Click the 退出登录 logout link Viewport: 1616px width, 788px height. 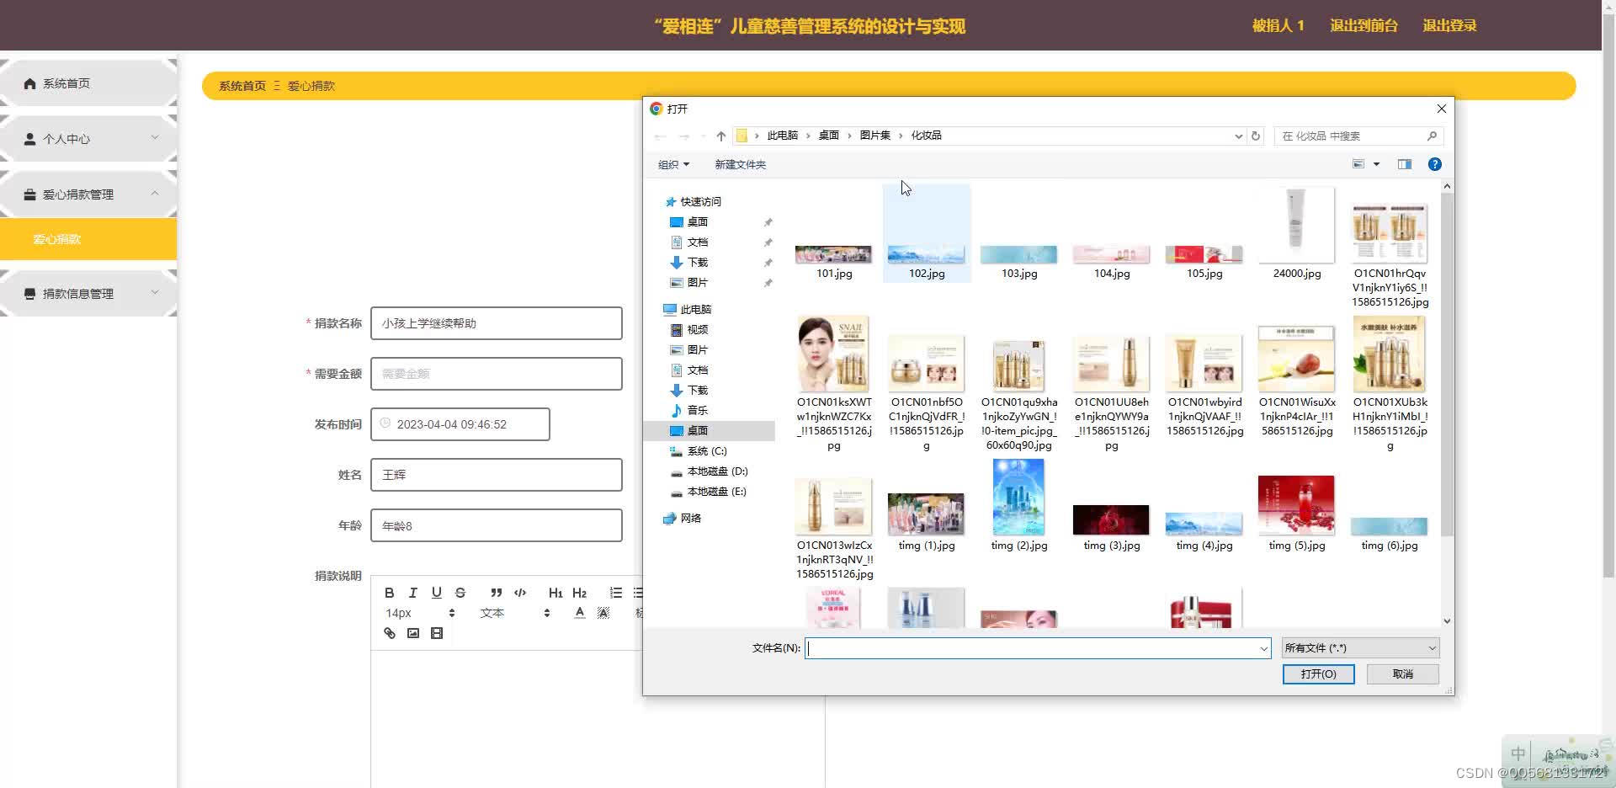1449,25
